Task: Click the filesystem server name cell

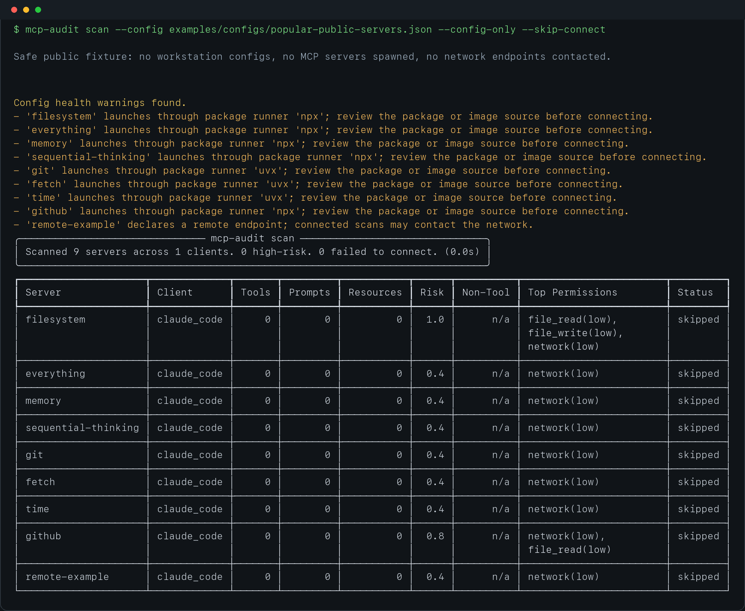Action: point(55,319)
